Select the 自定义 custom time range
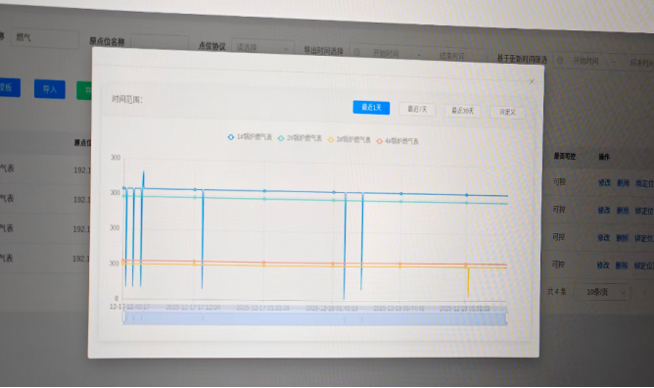 [x=507, y=112]
